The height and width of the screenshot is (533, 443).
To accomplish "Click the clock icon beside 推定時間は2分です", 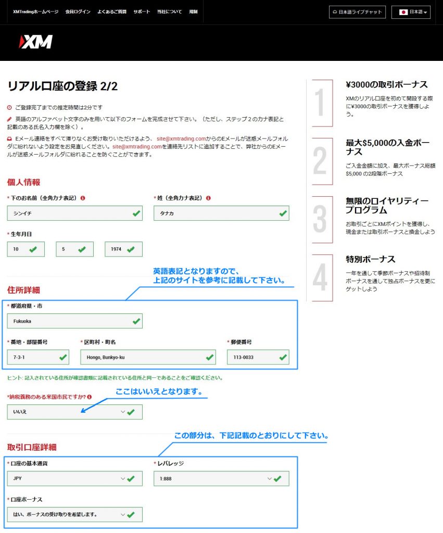I will [x=9, y=107].
